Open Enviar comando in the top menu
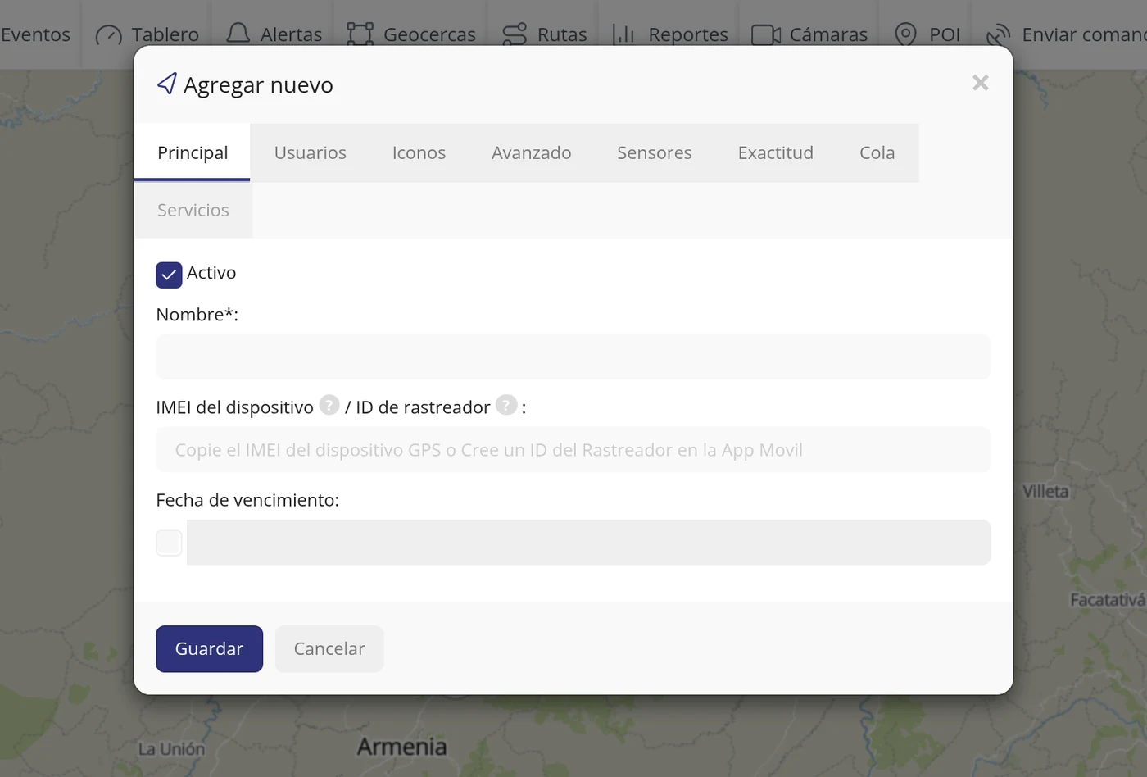1147x777 pixels. pyautogui.click(x=1067, y=34)
